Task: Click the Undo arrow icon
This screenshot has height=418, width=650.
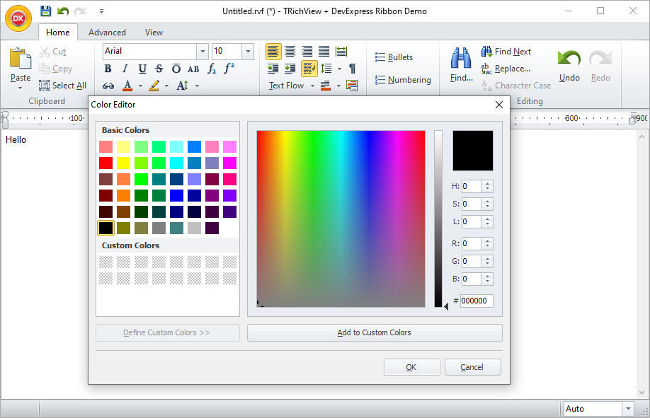Action: (x=569, y=58)
